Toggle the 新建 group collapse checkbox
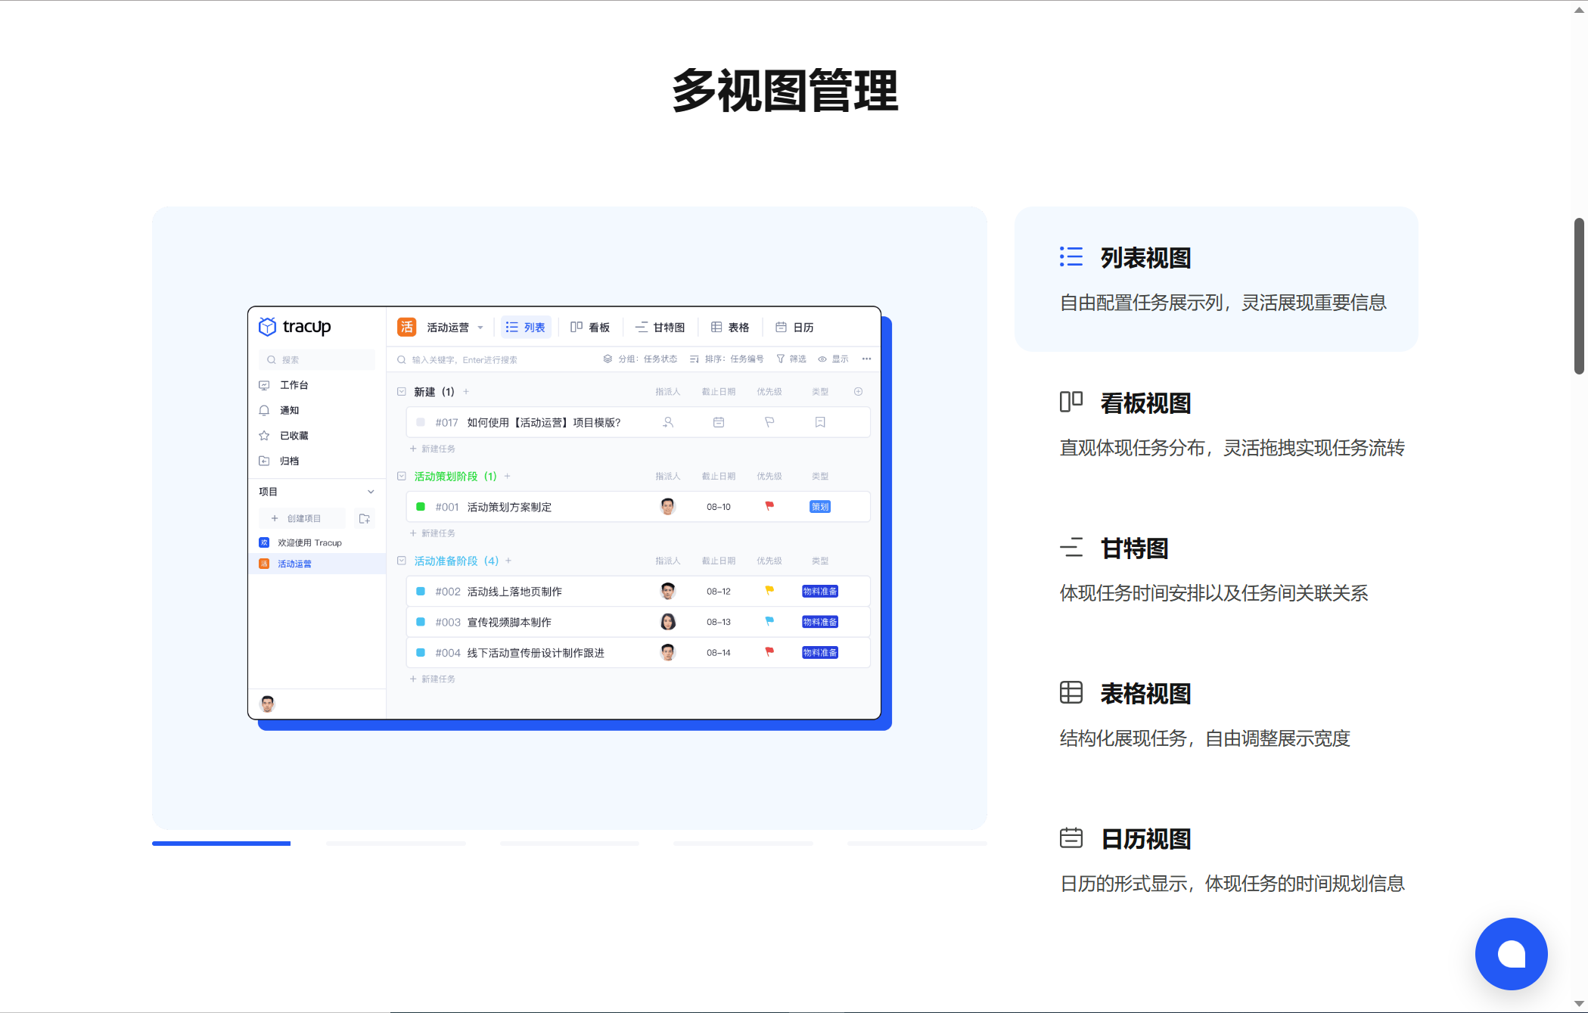Image resolution: width=1588 pixels, height=1013 pixels. pos(402,392)
